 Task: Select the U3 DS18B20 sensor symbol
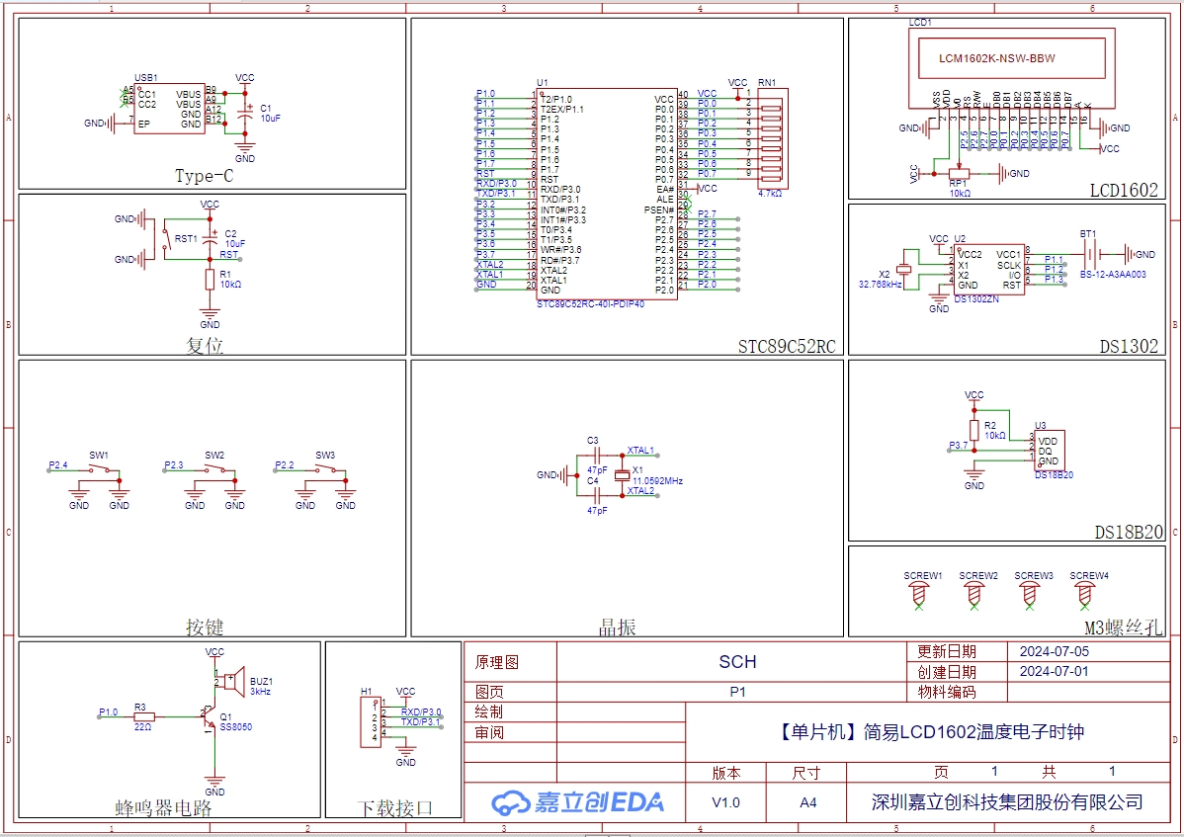point(1048,451)
